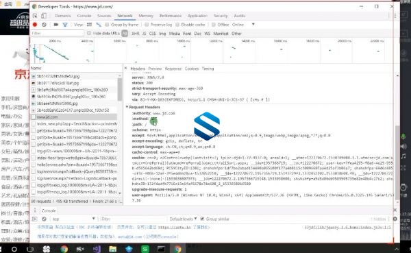
Task: Open the network throttling dropdown arrow
Action: tap(253, 25)
